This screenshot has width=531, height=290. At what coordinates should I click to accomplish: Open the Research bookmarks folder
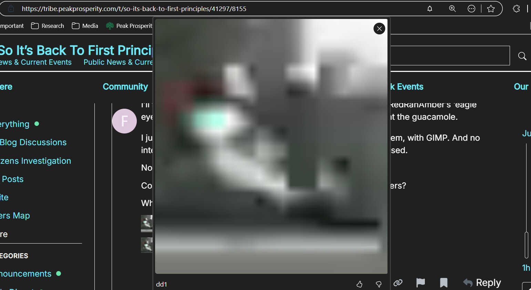click(x=48, y=26)
